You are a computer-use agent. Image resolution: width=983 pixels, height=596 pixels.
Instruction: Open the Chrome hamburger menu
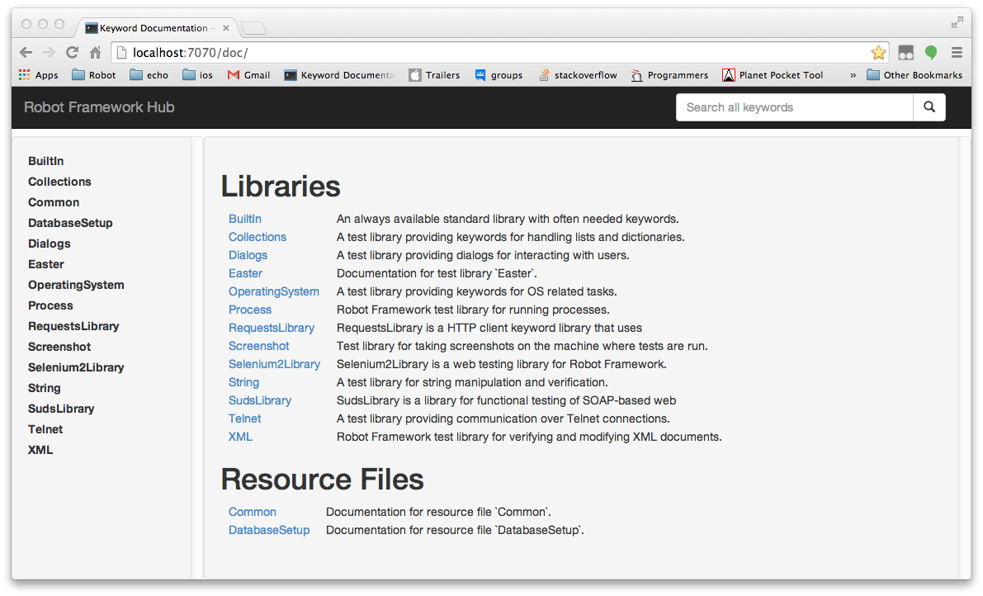click(957, 53)
